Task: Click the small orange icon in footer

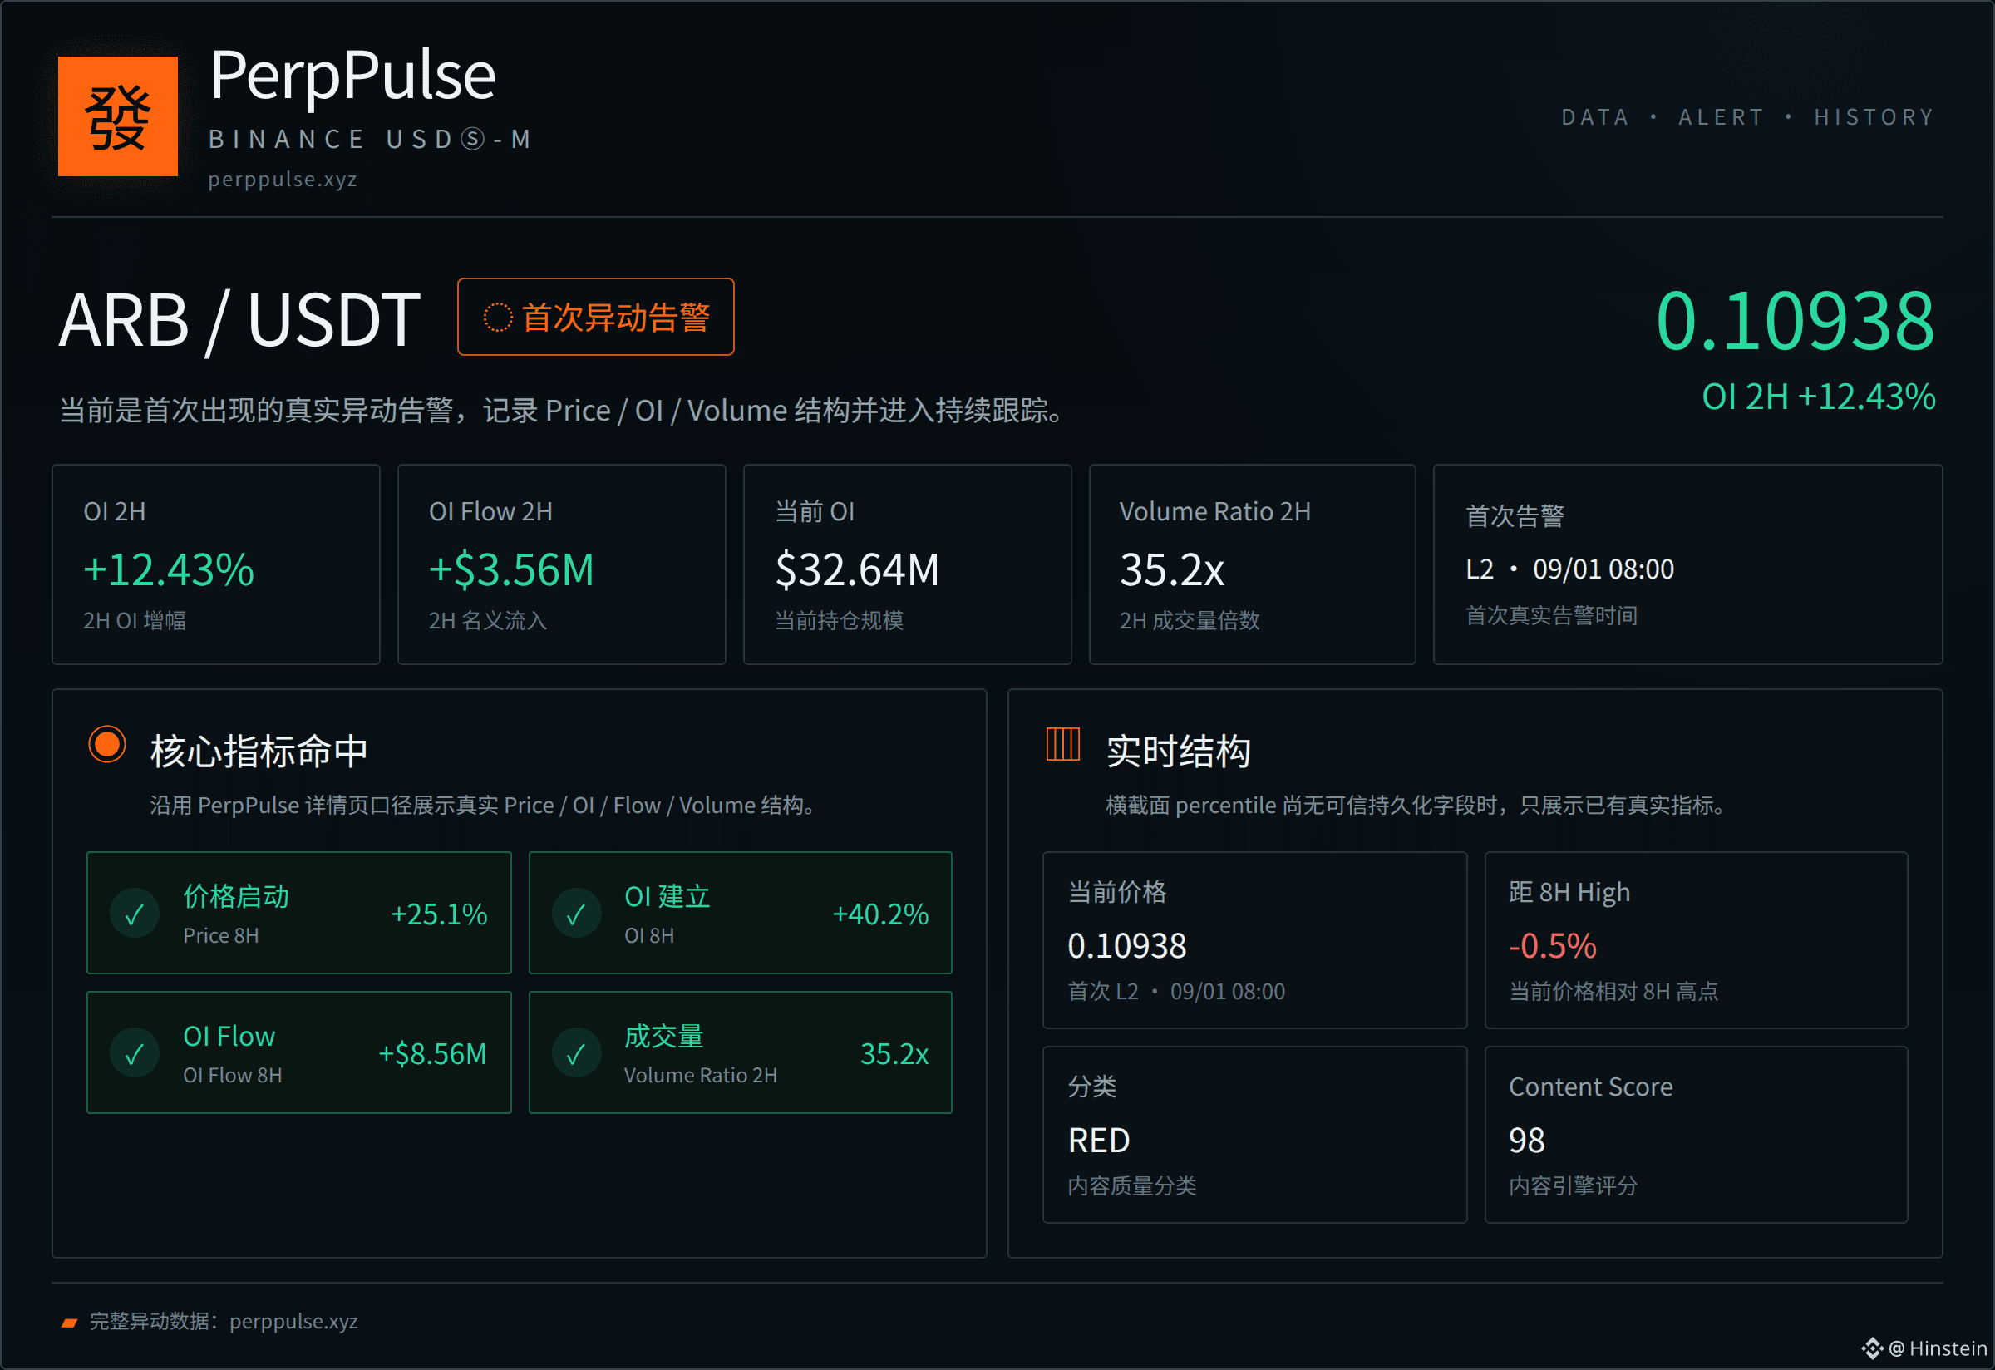Action: [70, 1323]
